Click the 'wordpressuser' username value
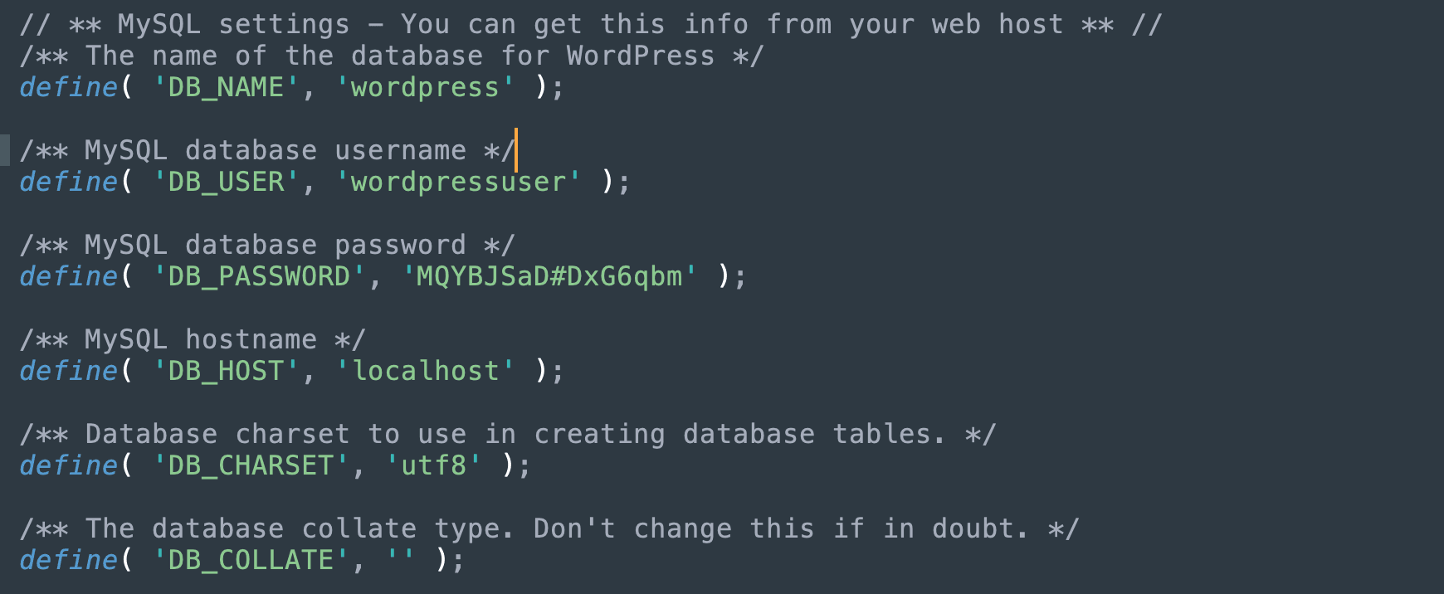 (458, 182)
